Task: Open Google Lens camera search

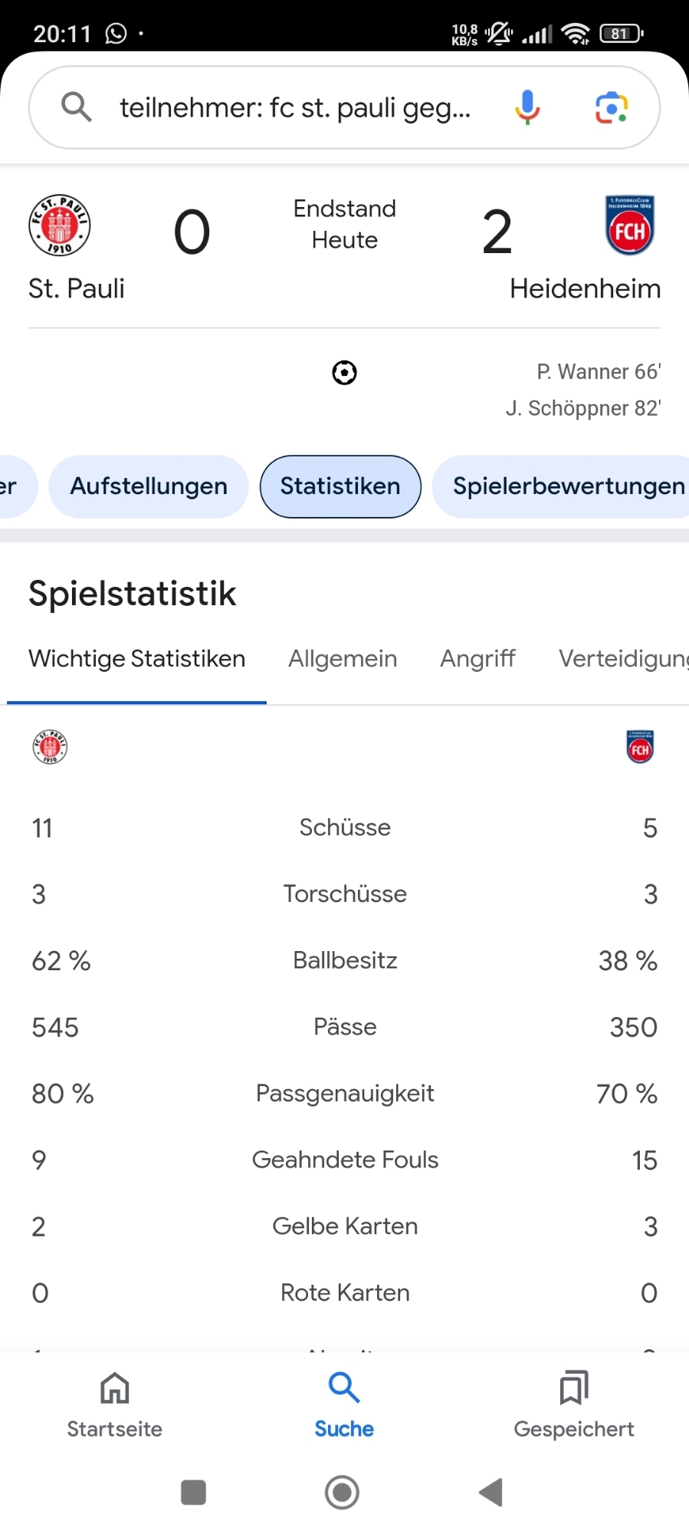Action: tap(612, 107)
